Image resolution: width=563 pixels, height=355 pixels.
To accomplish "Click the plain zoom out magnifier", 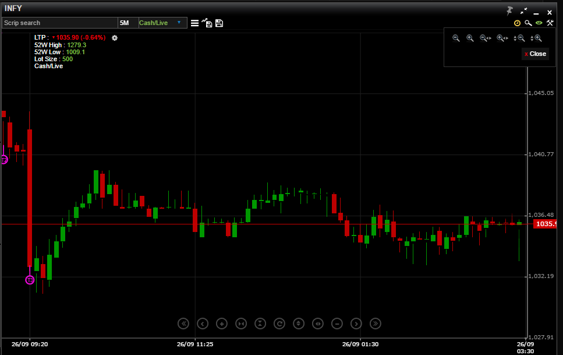I will click(456, 38).
